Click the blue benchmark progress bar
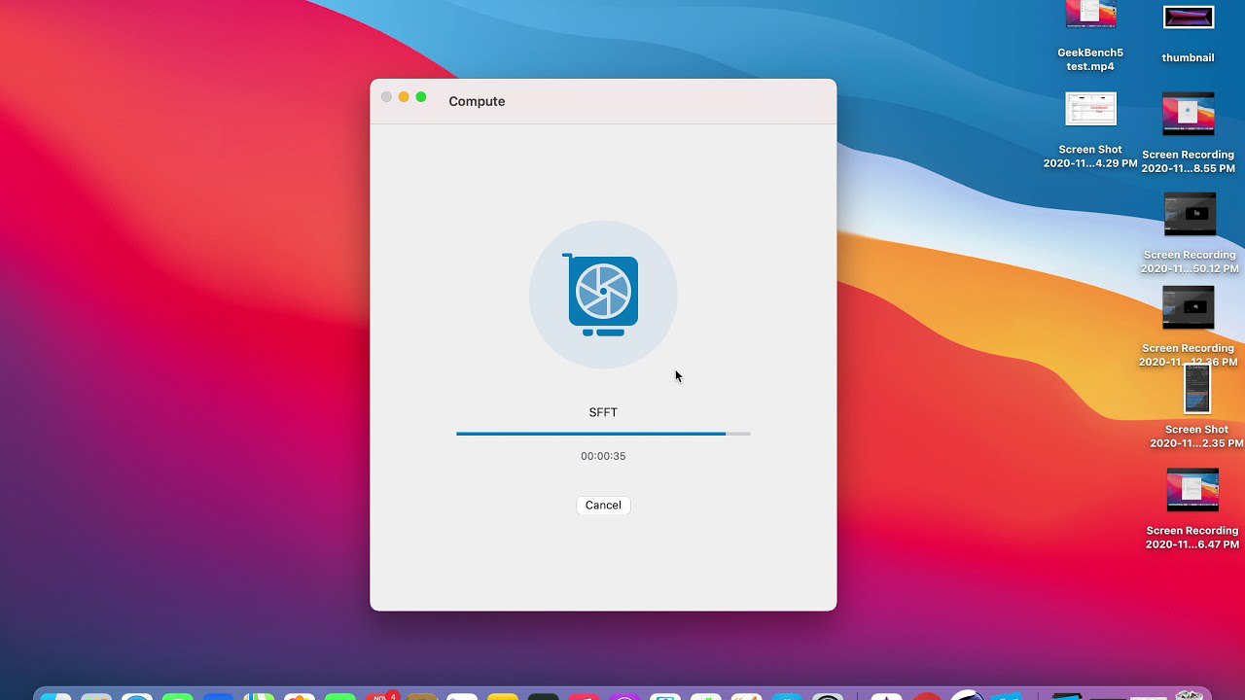The image size is (1245, 700). pos(603,434)
